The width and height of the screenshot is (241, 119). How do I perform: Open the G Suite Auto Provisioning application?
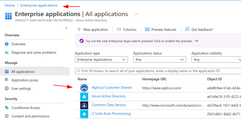pyautogui.click(x=111, y=114)
